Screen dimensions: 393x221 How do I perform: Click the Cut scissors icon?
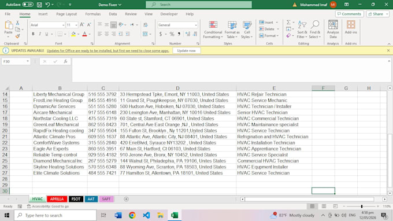point(17,23)
